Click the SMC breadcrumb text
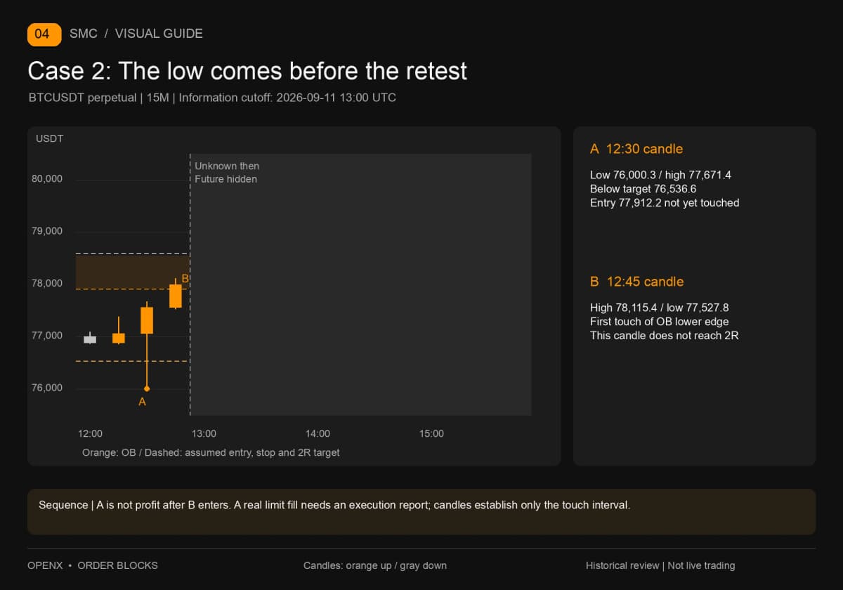 pyautogui.click(x=84, y=34)
